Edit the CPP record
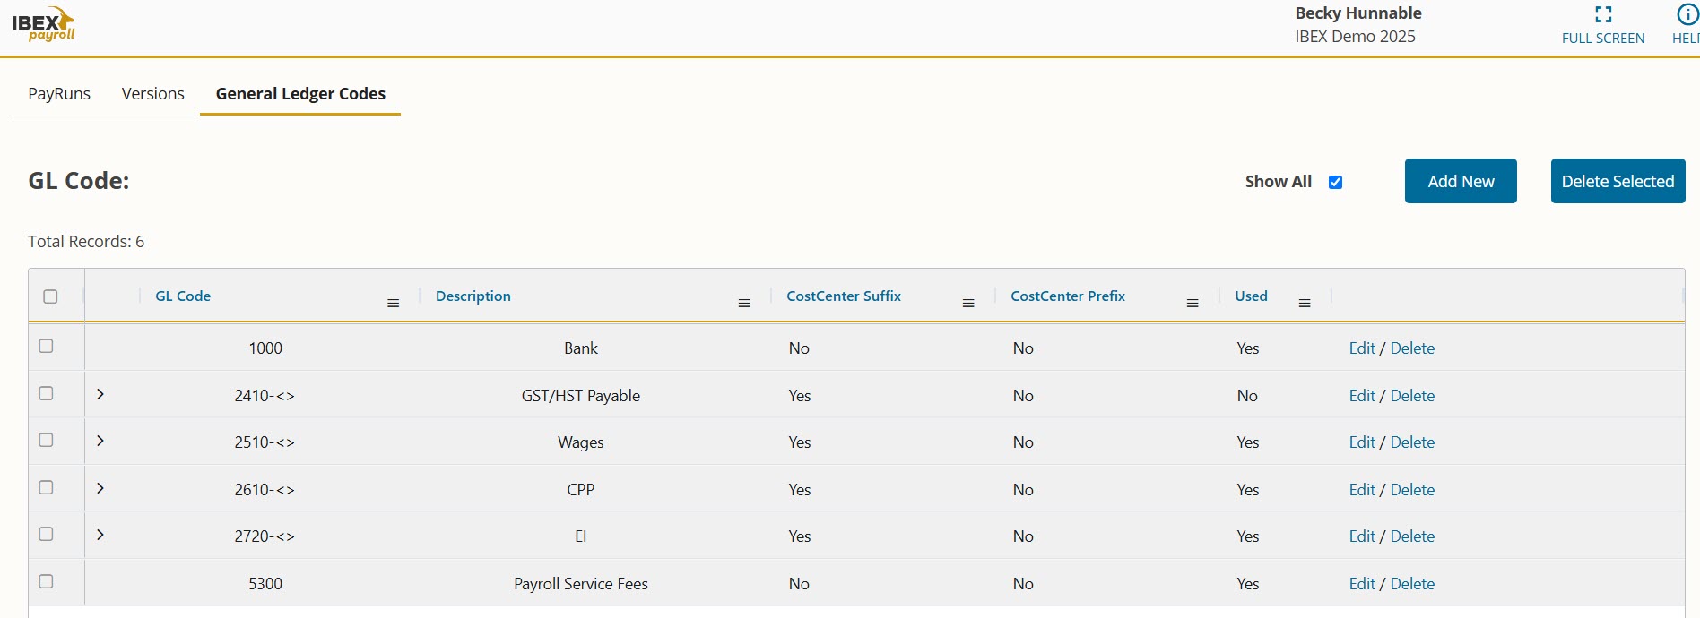The image size is (1700, 618). click(x=1362, y=490)
